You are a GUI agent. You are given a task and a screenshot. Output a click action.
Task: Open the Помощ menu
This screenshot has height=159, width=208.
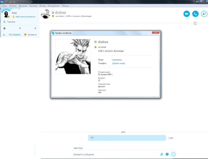click(65, 6)
